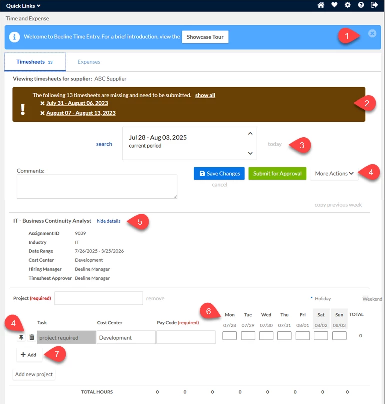Click the logout icon in header

pyautogui.click(x=374, y=5)
